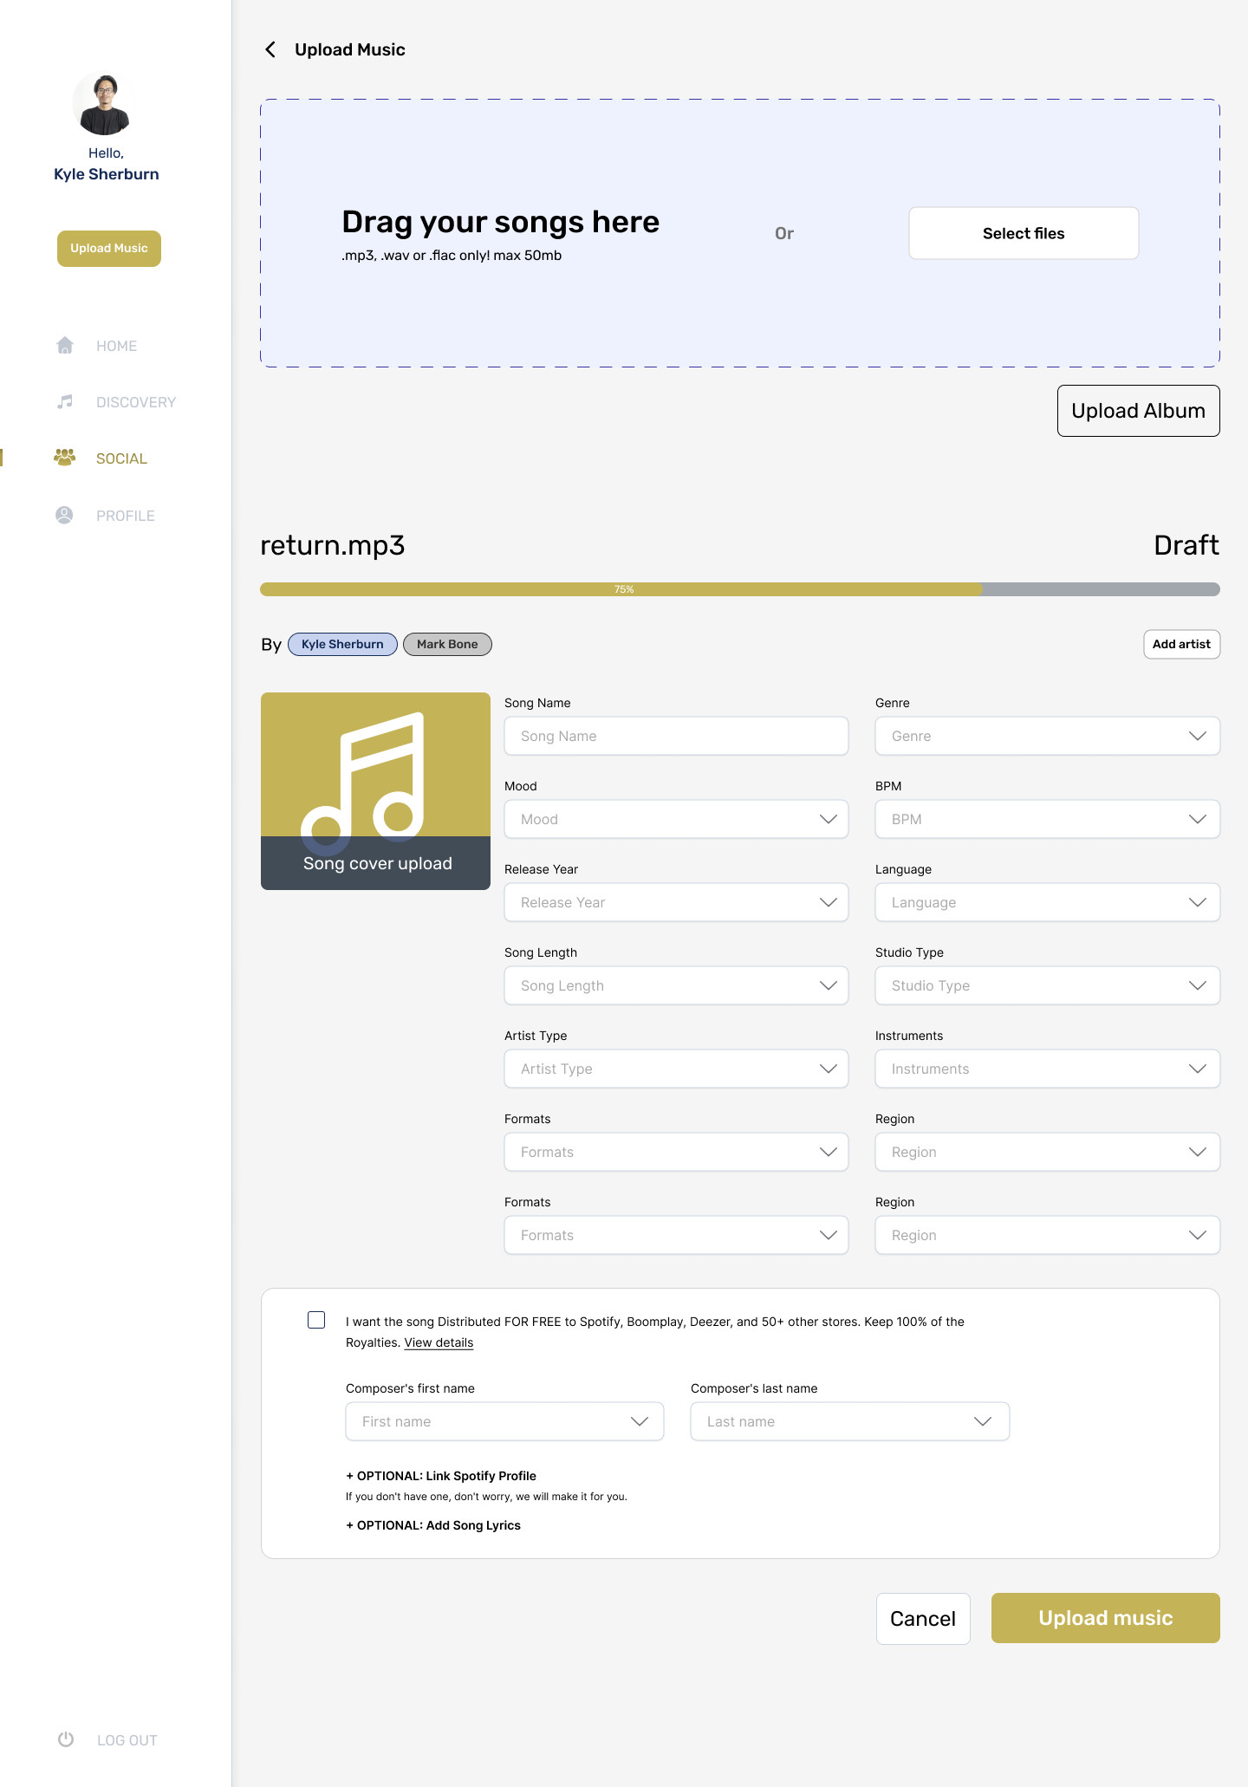Image resolution: width=1248 pixels, height=1787 pixels.
Task: Open PROFILE in the sidebar
Action: tap(126, 516)
